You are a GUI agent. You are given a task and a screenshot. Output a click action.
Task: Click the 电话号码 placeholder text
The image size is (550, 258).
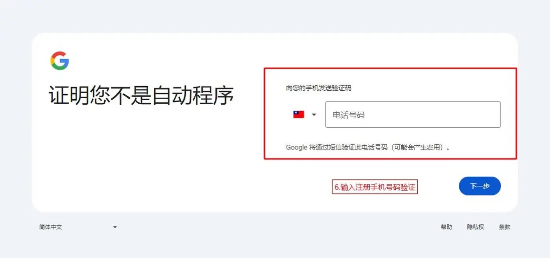coord(348,115)
